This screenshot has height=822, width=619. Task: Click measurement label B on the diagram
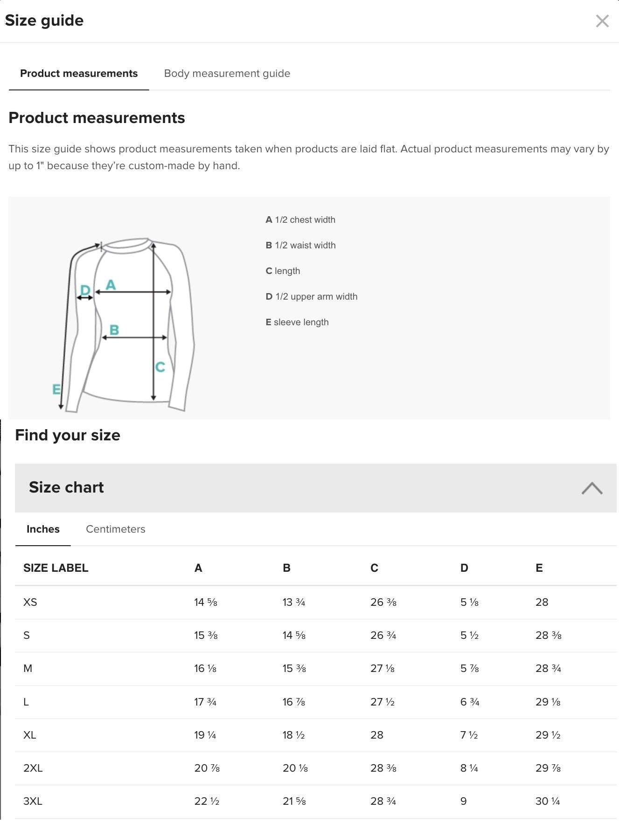click(114, 330)
